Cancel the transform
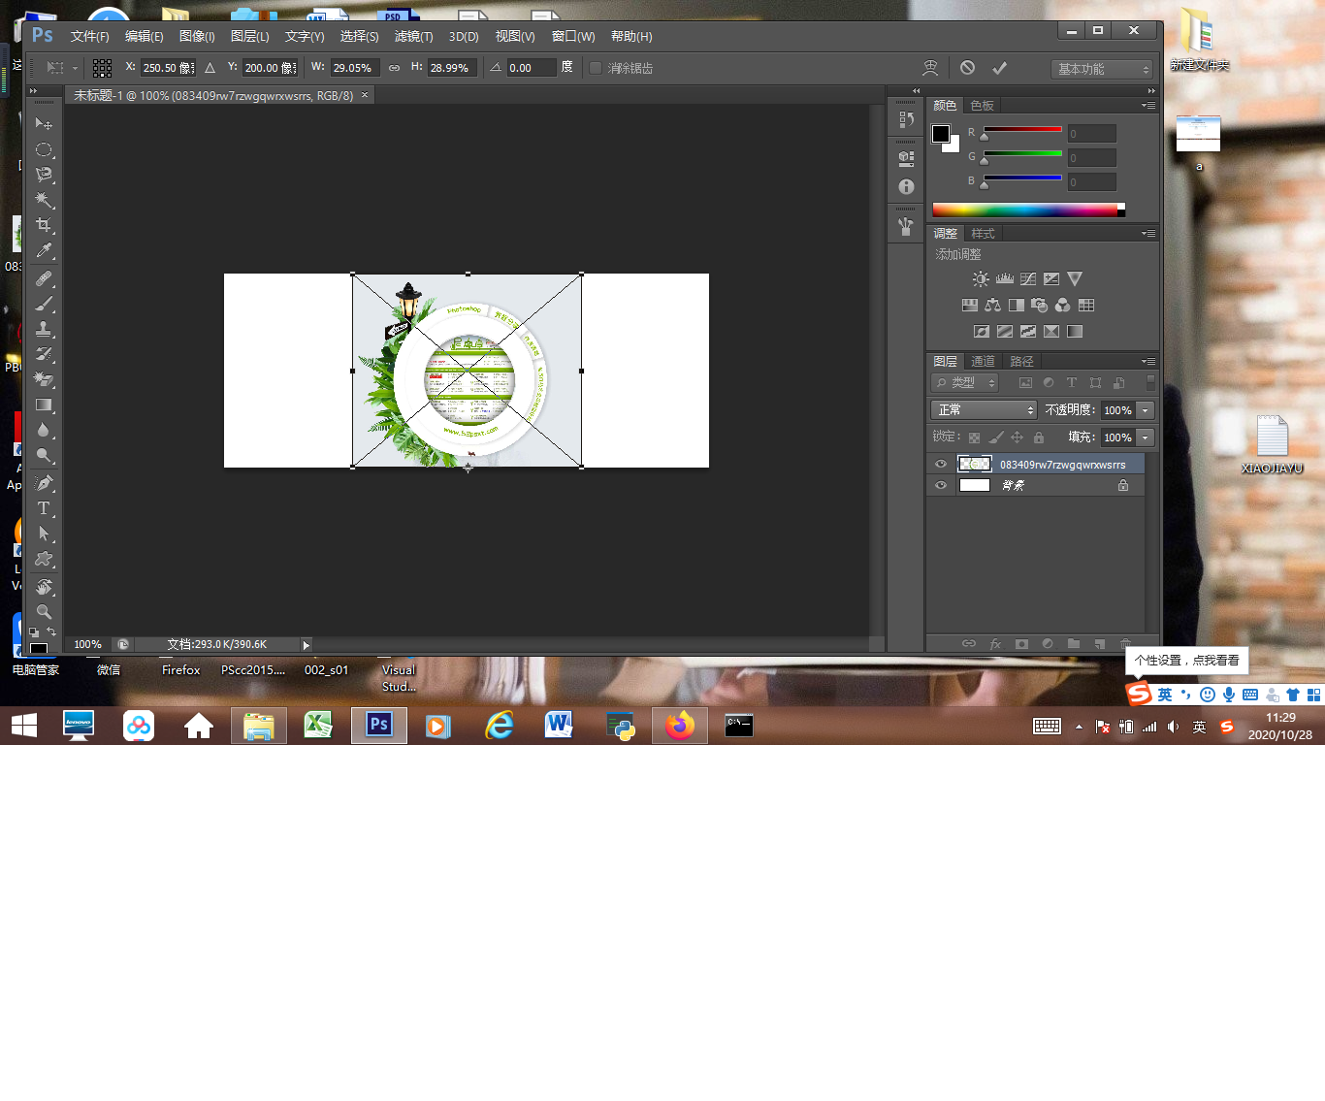Image resolution: width=1325 pixels, height=1101 pixels. point(967,68)
